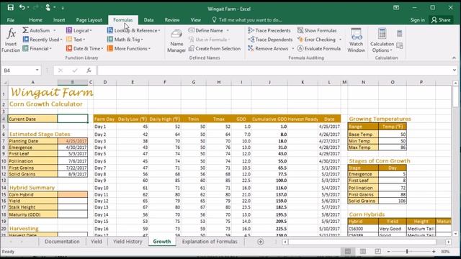
Task: Select the empty Current Date cell B4
Action: pyautogui.click(x=73, y=119)
